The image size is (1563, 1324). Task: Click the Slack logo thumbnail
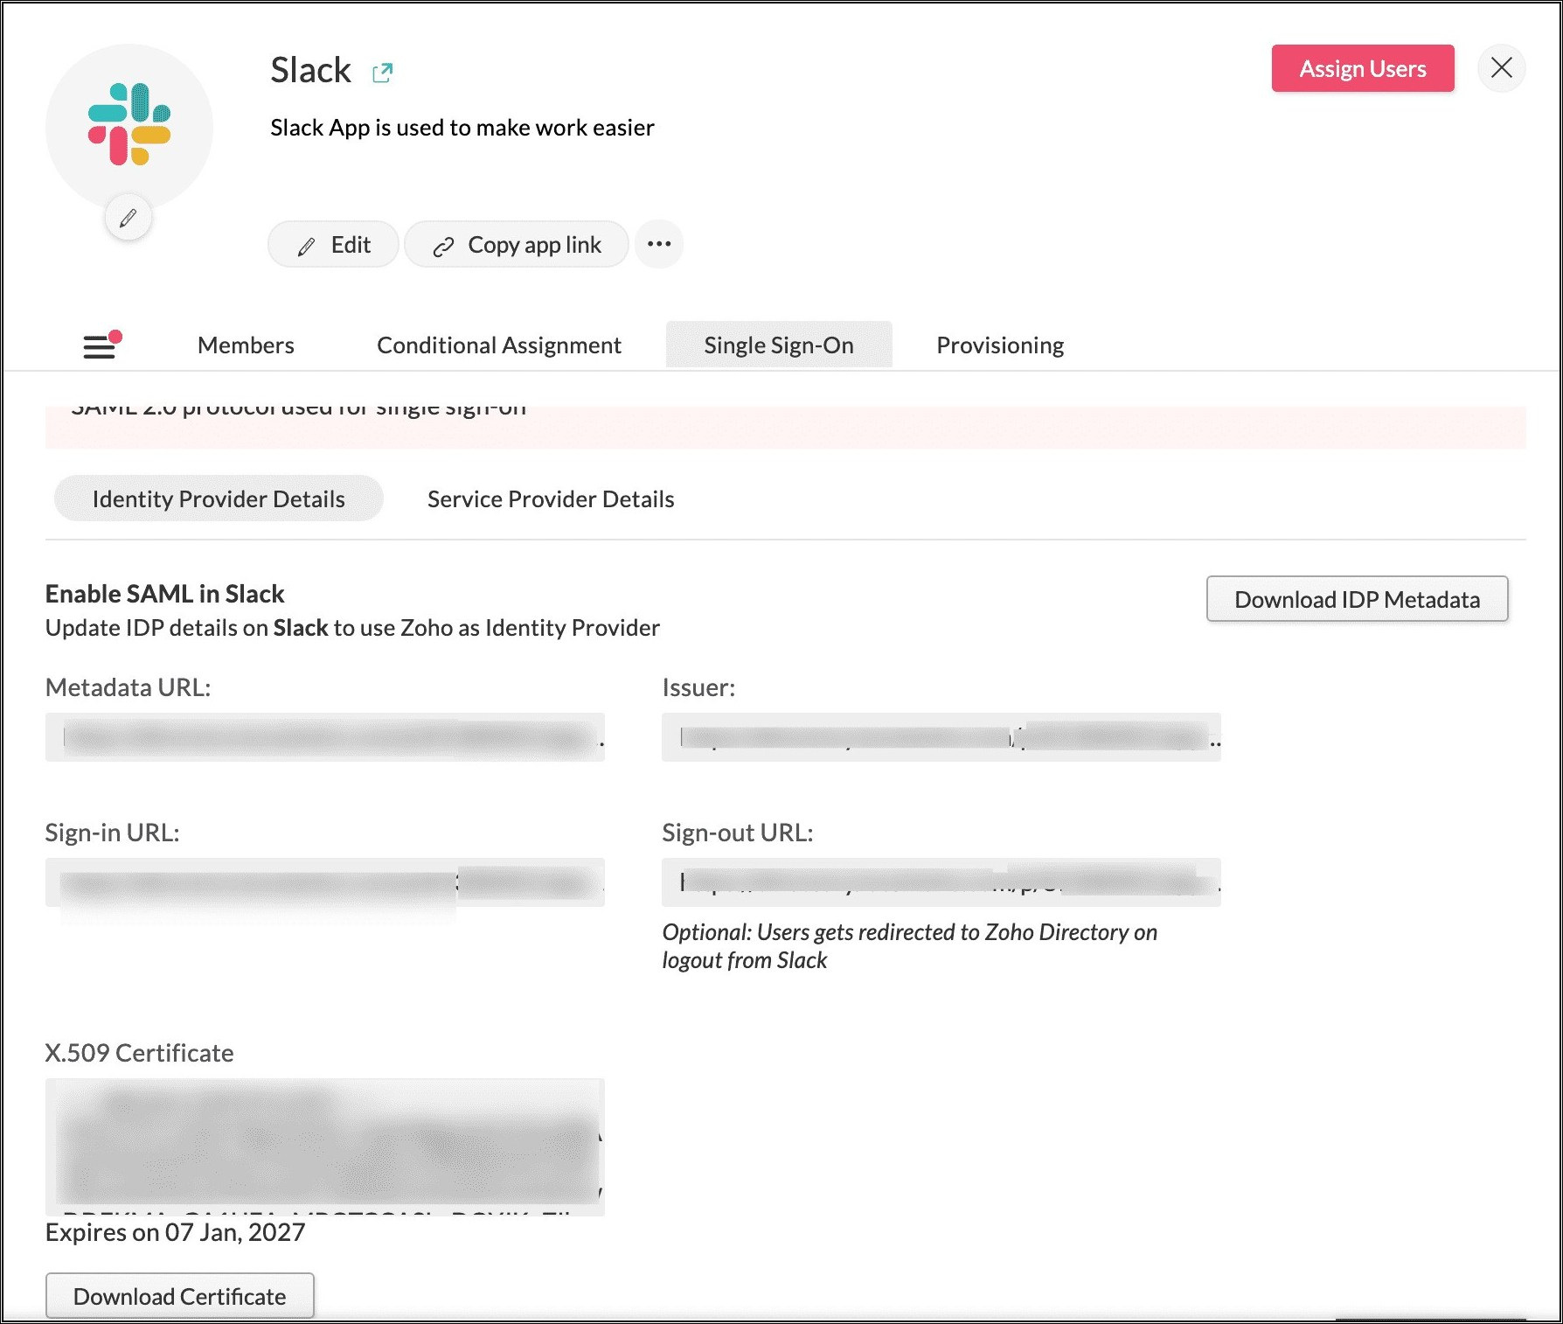pyautogui.click(x=129, y=124)
